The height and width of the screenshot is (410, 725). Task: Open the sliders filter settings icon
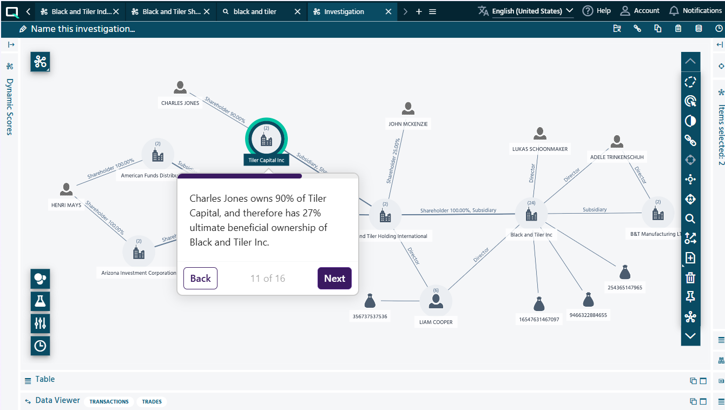pos(40,323)
